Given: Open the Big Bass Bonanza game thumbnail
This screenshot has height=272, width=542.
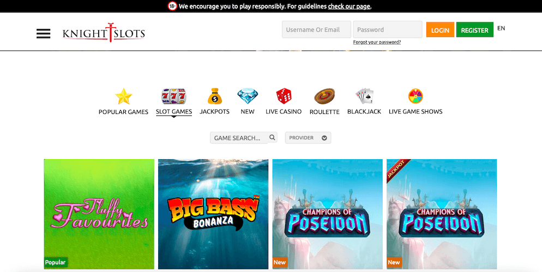Looking at the screenshot, I should (213, 214).
